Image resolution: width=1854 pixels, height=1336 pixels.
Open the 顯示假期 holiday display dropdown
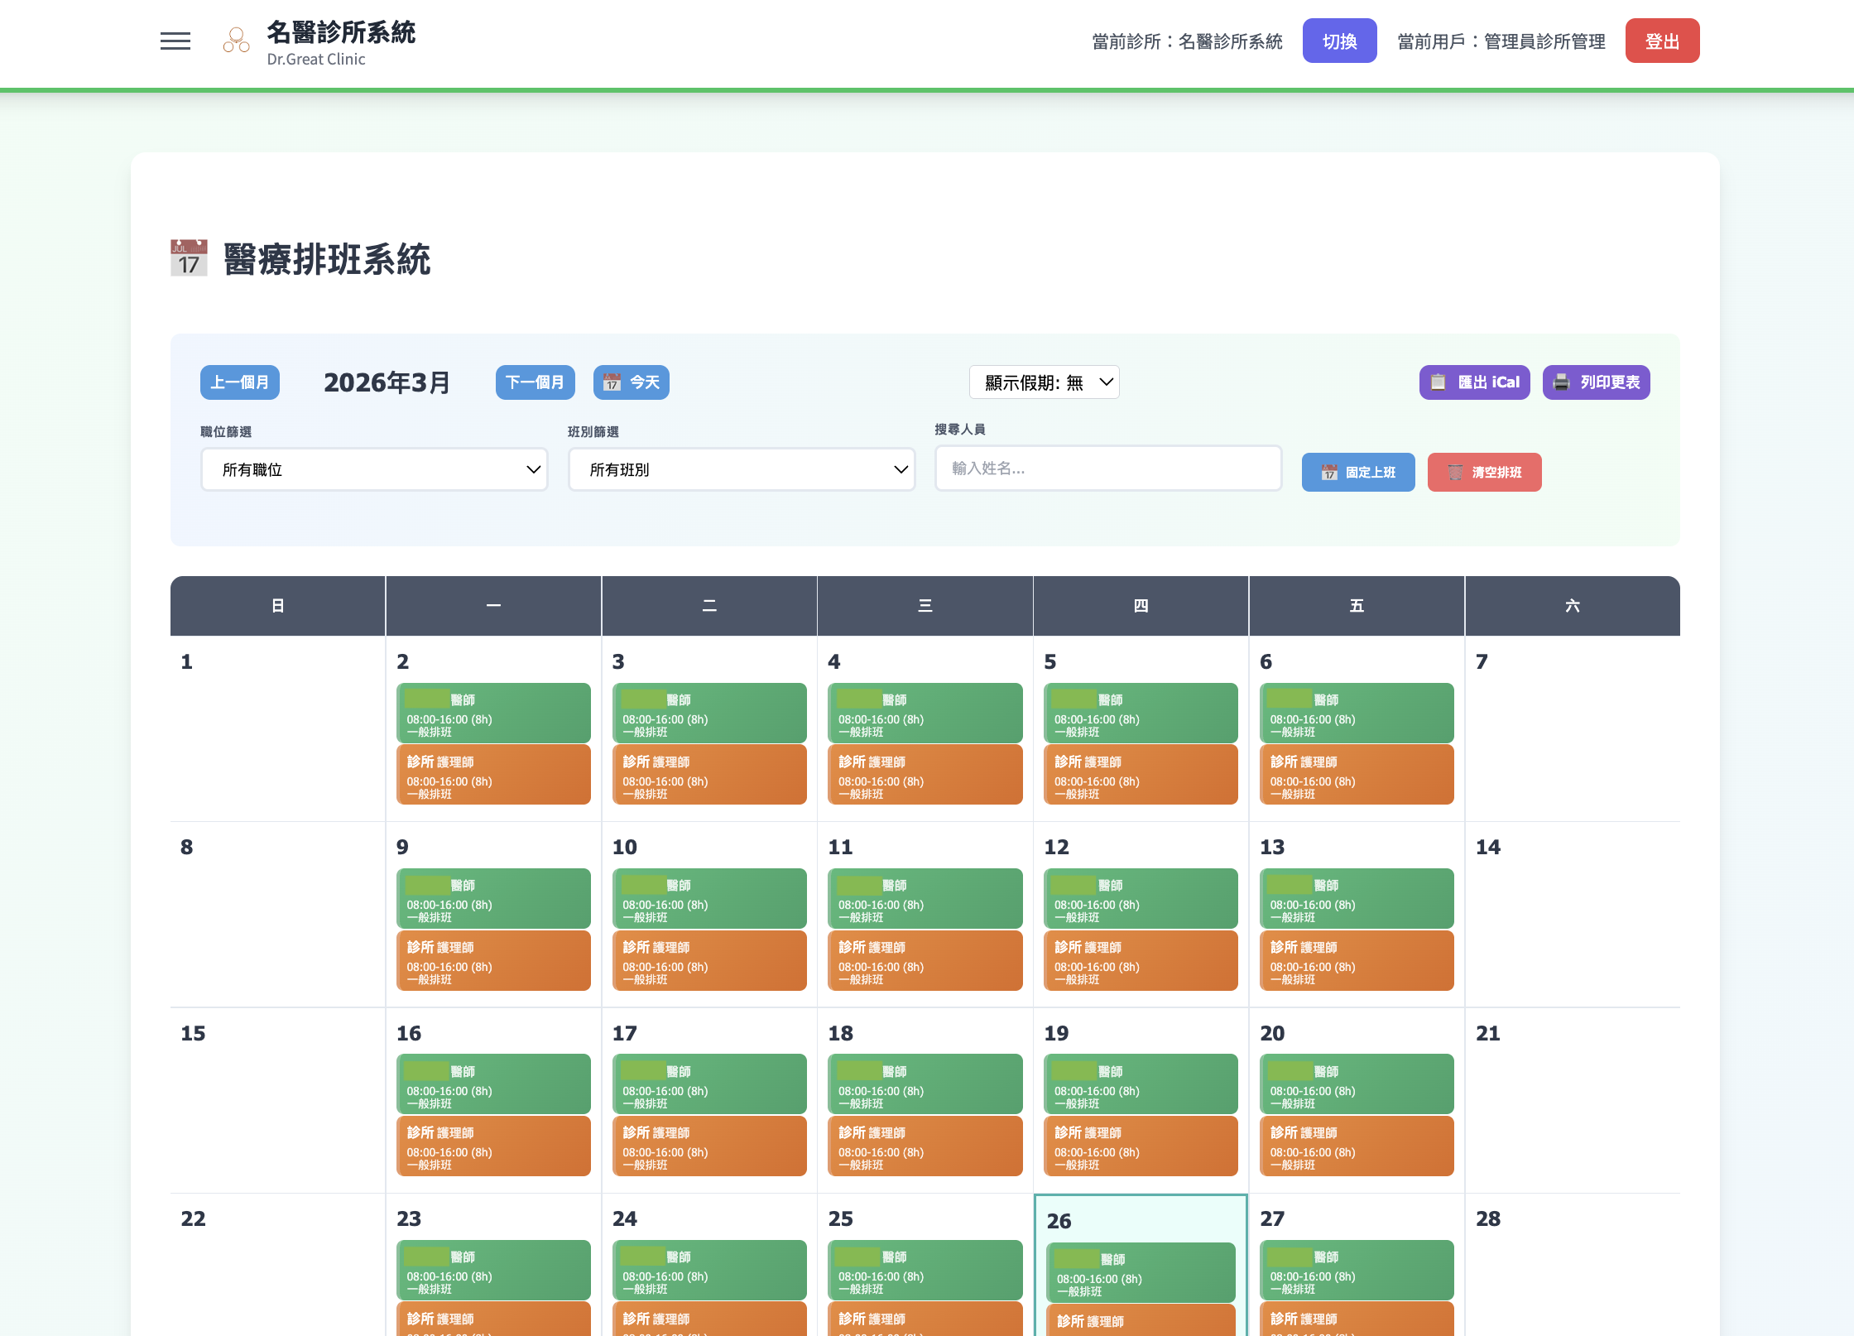tap(1044, 382)
